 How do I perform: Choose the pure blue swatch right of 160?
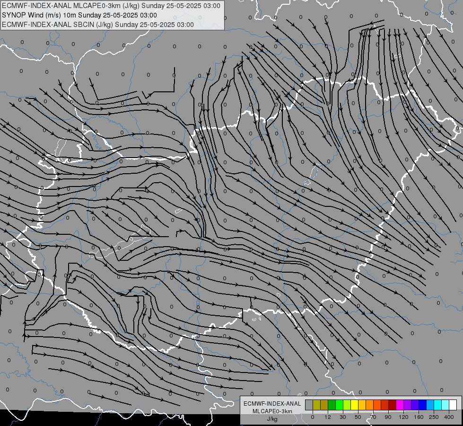point(423,405)
